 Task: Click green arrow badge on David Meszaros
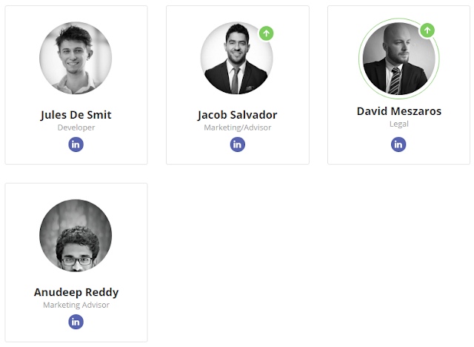point(427,30)
